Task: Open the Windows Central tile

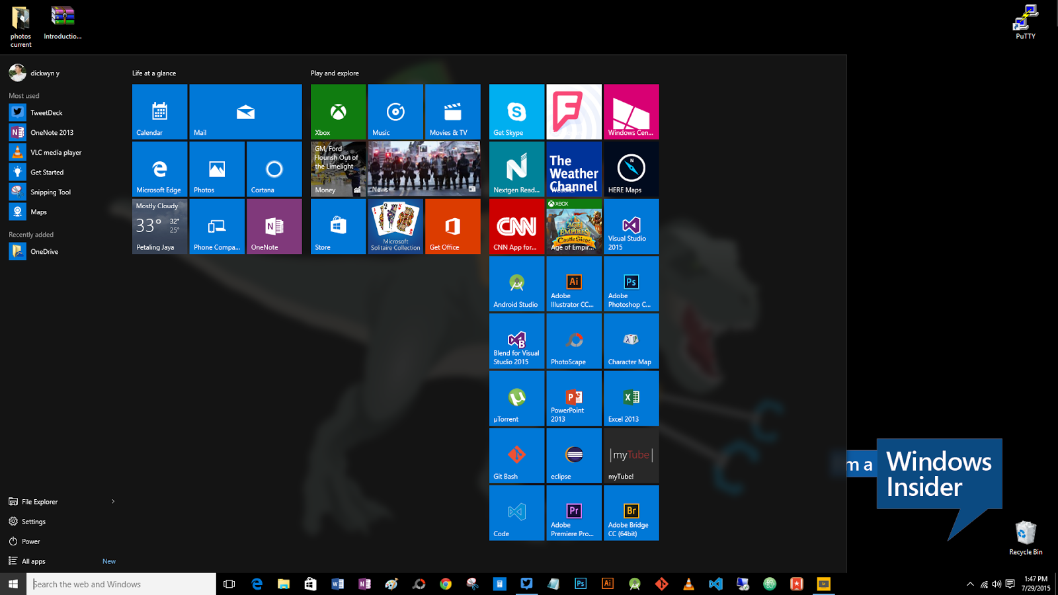Action: click(631, 112)
